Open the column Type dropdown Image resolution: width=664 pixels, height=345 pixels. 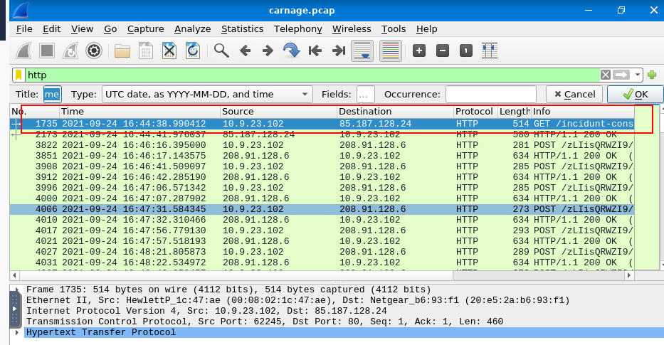click(x=206, y=94)
